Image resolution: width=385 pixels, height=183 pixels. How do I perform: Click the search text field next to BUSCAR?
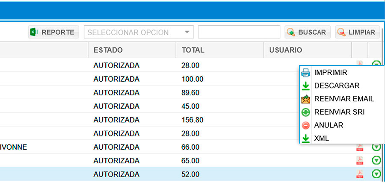point(239,32)
